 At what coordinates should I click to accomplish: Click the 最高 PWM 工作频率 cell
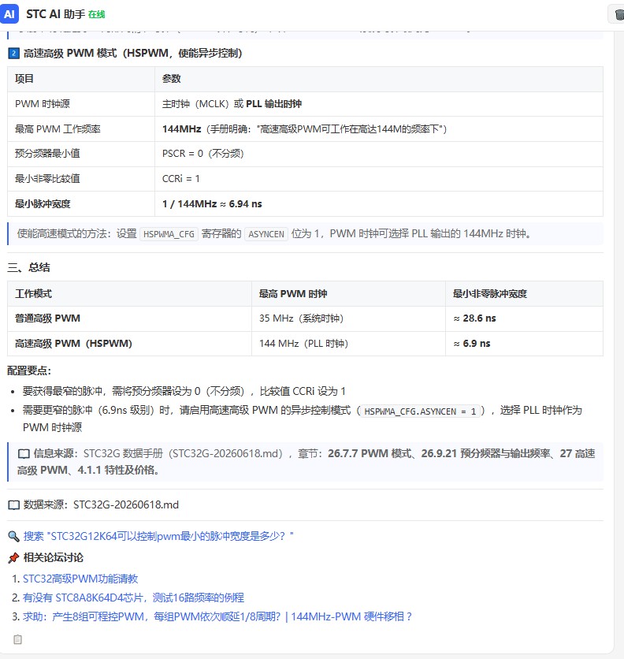[x=81, y=129]
